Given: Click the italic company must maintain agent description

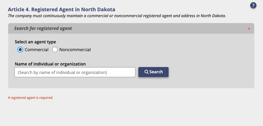Looking at the screenshot, I should click(117, 16).
